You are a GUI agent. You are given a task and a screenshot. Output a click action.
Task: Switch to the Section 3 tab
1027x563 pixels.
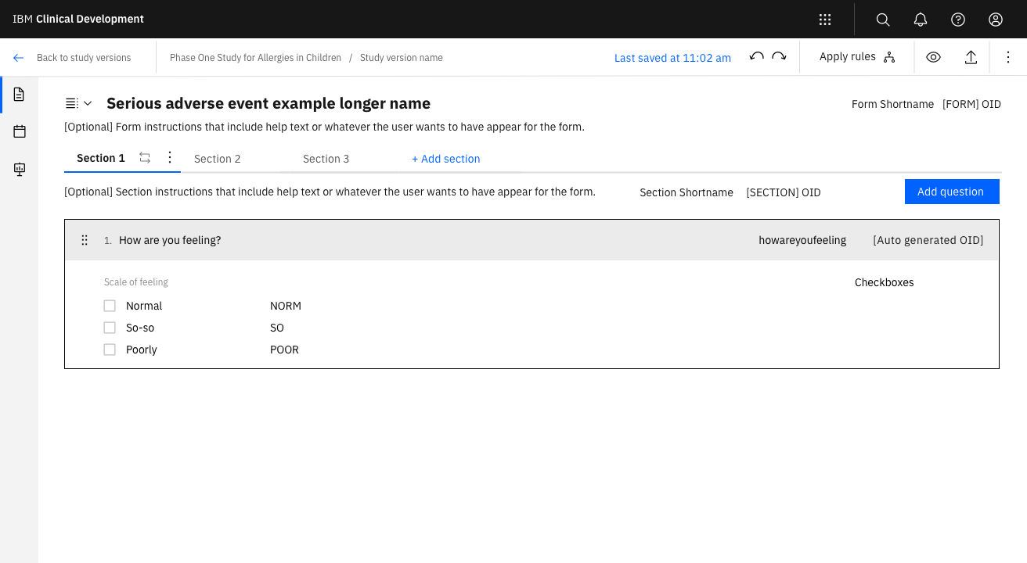pos(326,159)
